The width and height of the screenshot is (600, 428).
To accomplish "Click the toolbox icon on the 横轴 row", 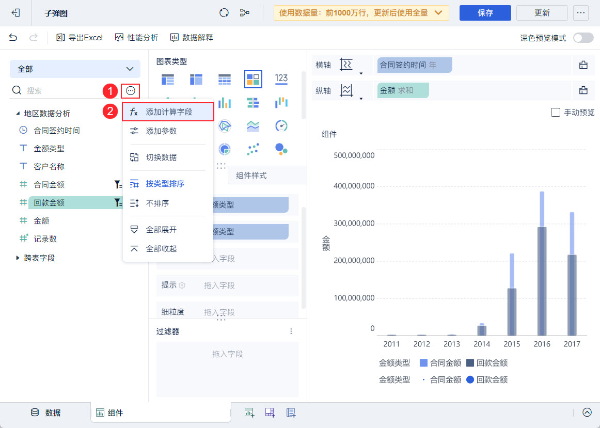I will pos(583,65).
